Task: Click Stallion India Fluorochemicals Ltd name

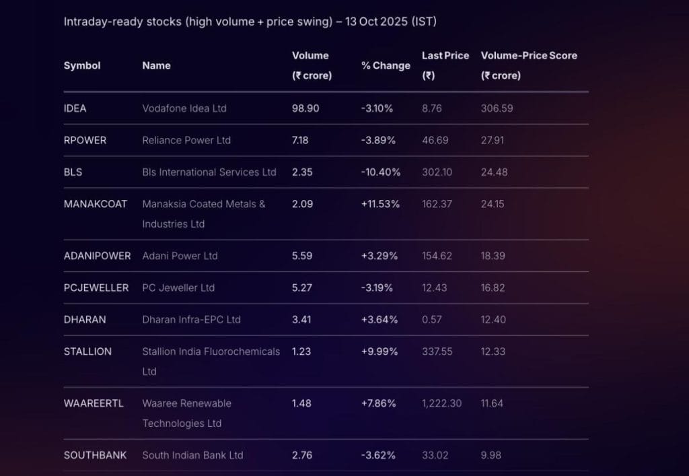Action: pos(211,361)
